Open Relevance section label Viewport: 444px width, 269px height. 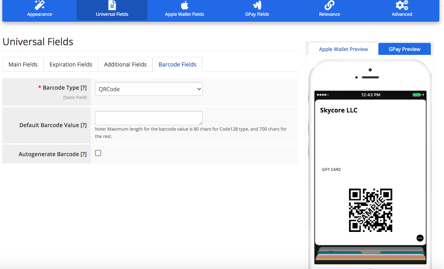tap(329, 14)
